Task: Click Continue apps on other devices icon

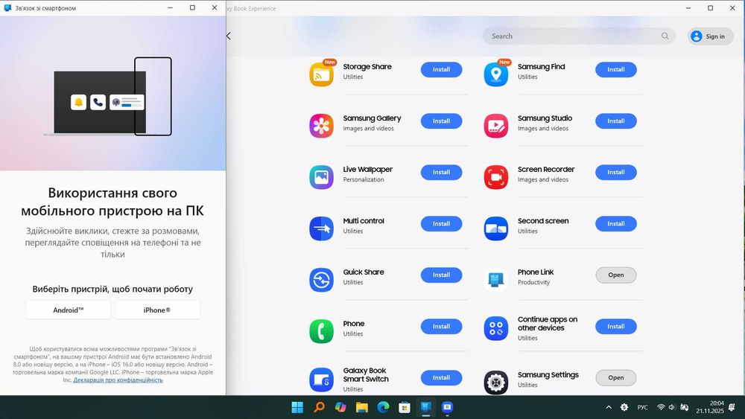Action: pyautogui.click(x=496, y=328)
